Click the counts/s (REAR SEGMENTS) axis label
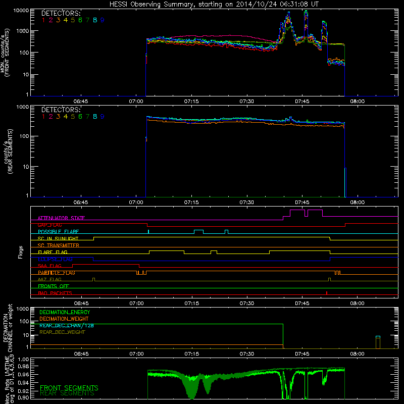Image resolution: width=404 pixels, height=404 pixels. (8, 151)
